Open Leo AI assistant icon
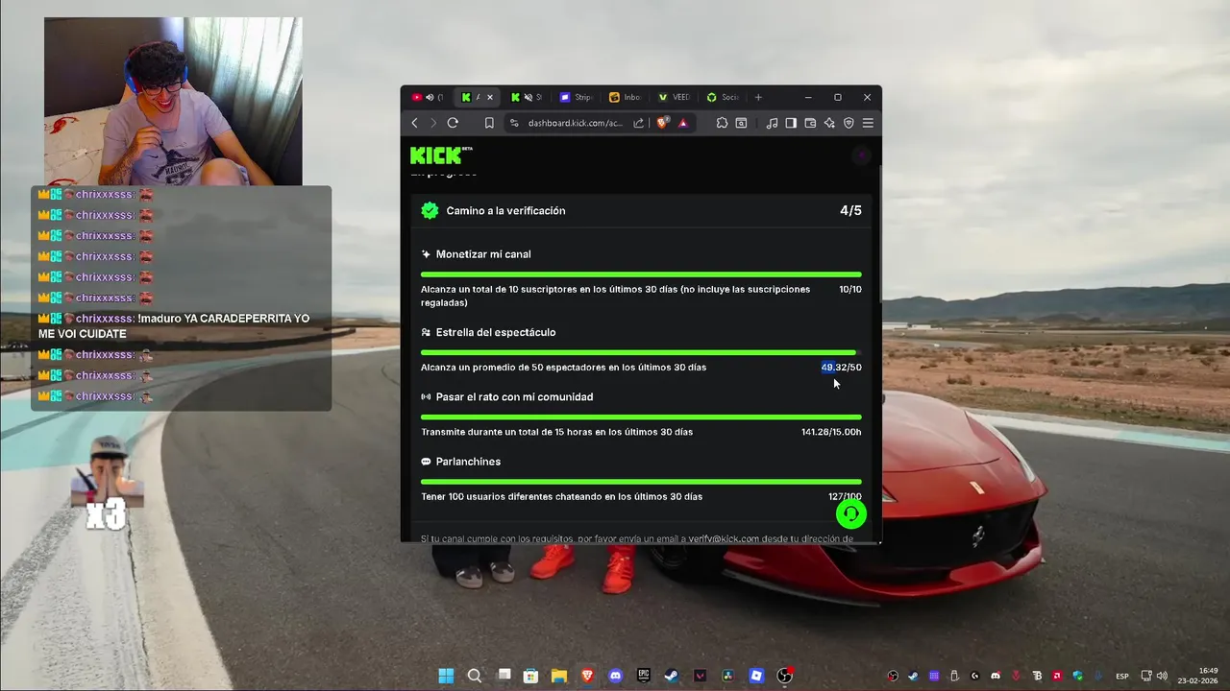Screen dimensions: 1230x691 (829, 123)
